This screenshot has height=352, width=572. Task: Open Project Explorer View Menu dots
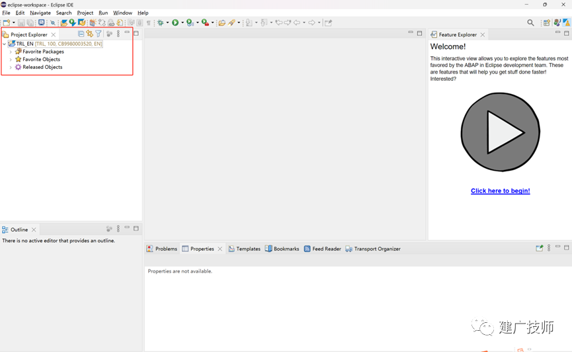pyautogui.click(x=118, y=34)
